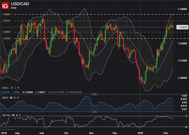The width and height of the screenshot is (189, 135).
Task: Click the Sep marker on time axis
Action: (42, 133)
